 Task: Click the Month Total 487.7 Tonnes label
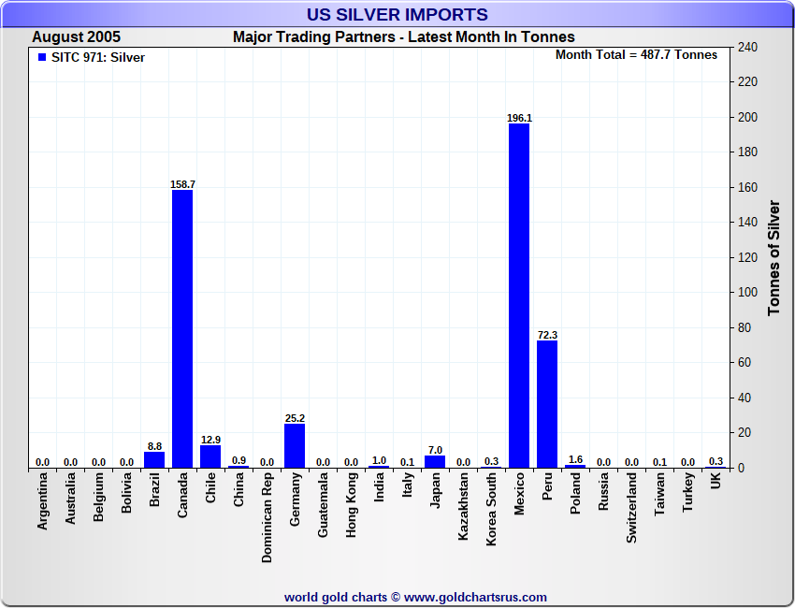pyautogui.click(x=636, y=55)
